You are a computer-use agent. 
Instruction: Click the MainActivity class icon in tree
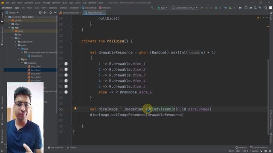[29, 56]
